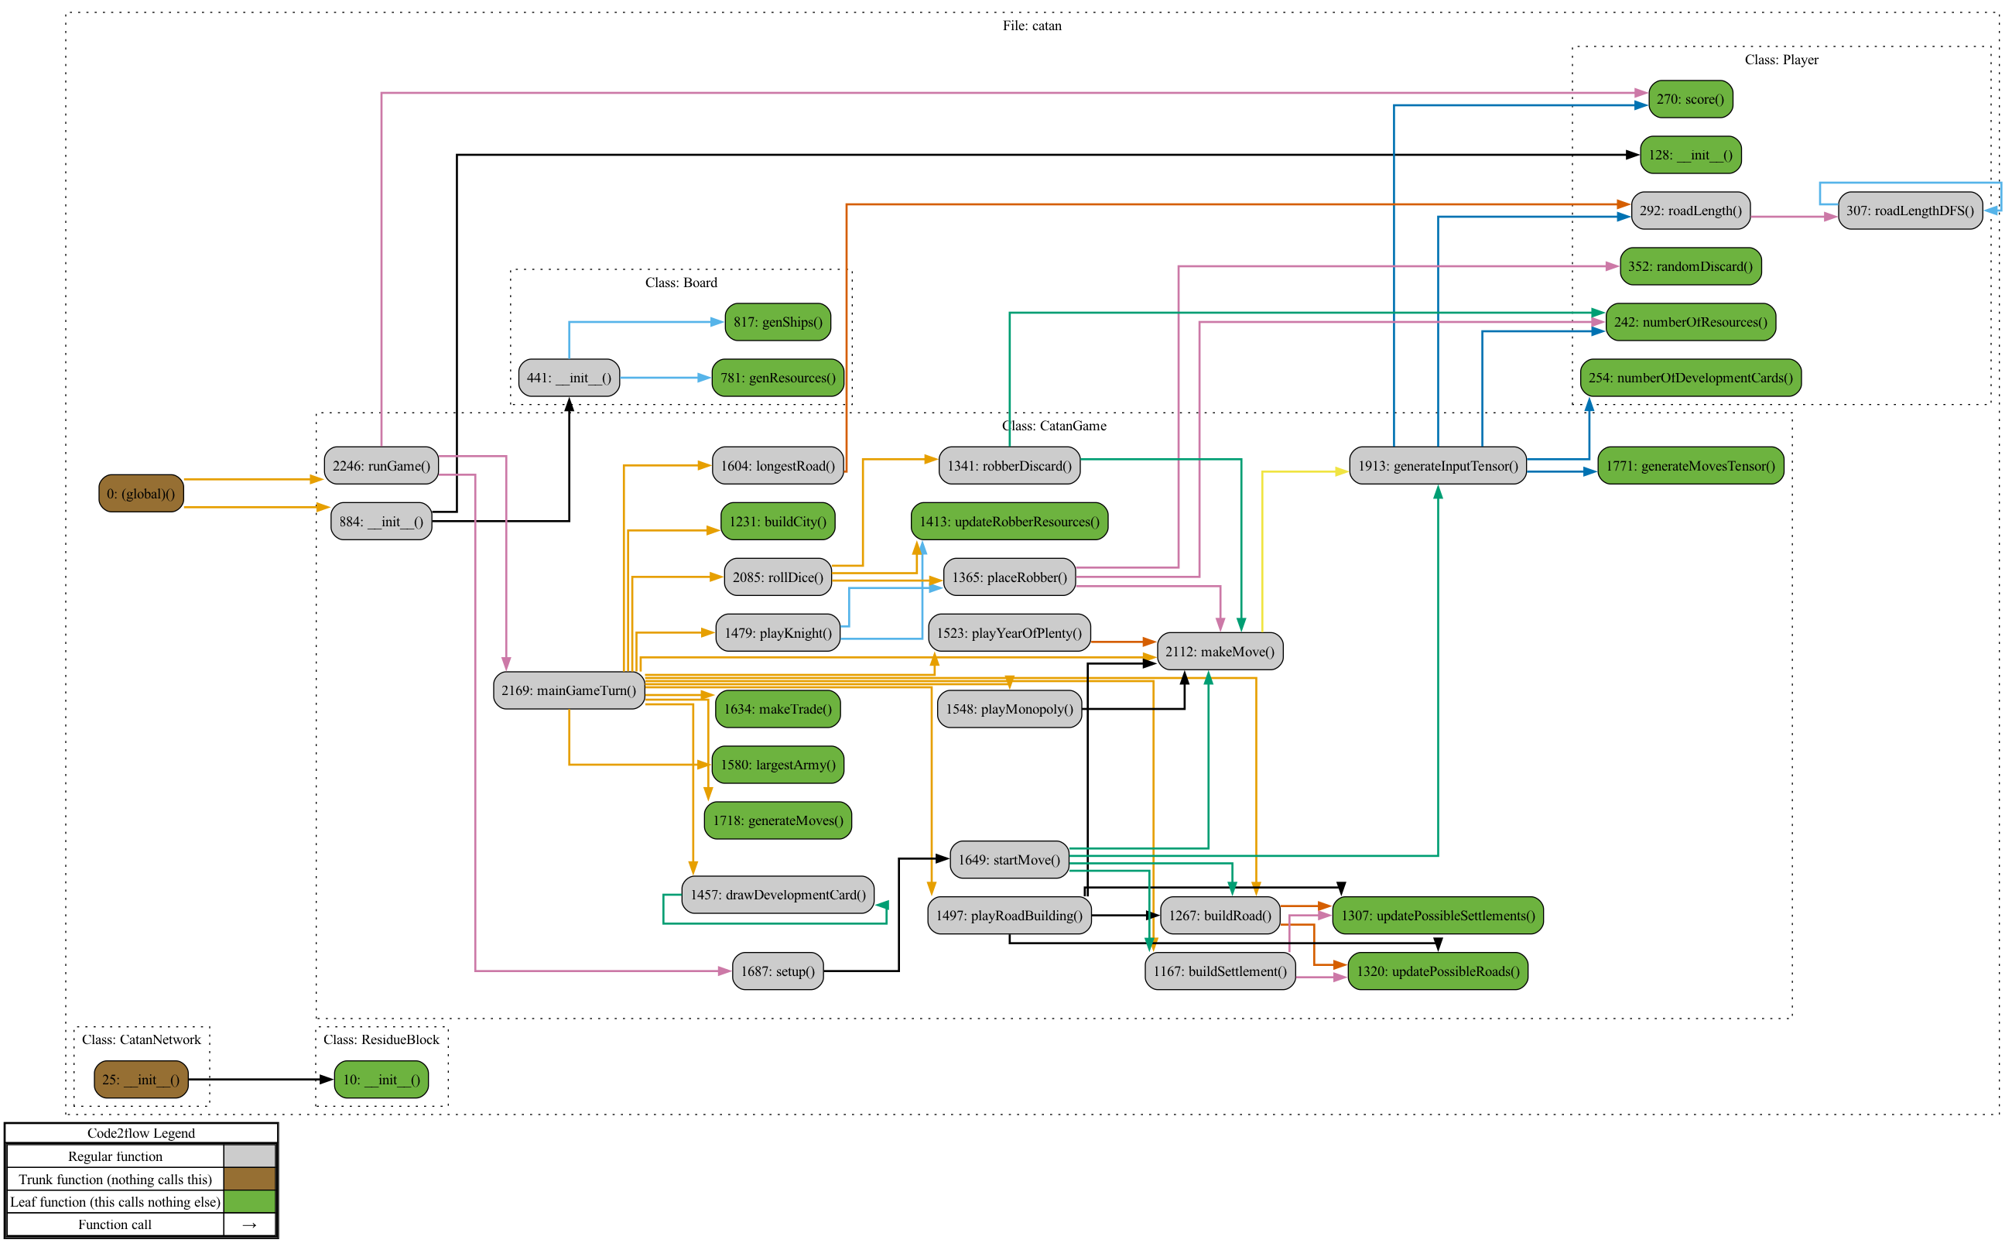Expand the Class: Board container
The image size is (2012, 1243).
coord(681,282)
